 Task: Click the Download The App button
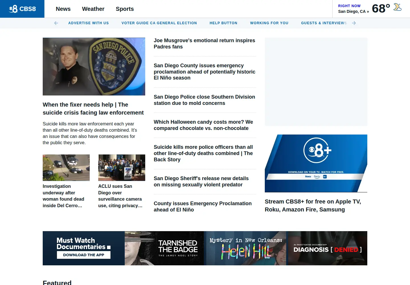[84, 255]
